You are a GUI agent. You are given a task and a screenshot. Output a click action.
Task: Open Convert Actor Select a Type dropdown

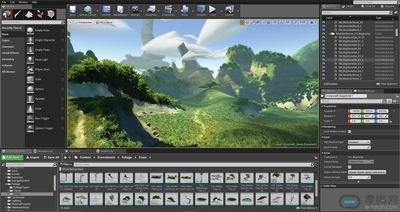click(x=360, y=161)
